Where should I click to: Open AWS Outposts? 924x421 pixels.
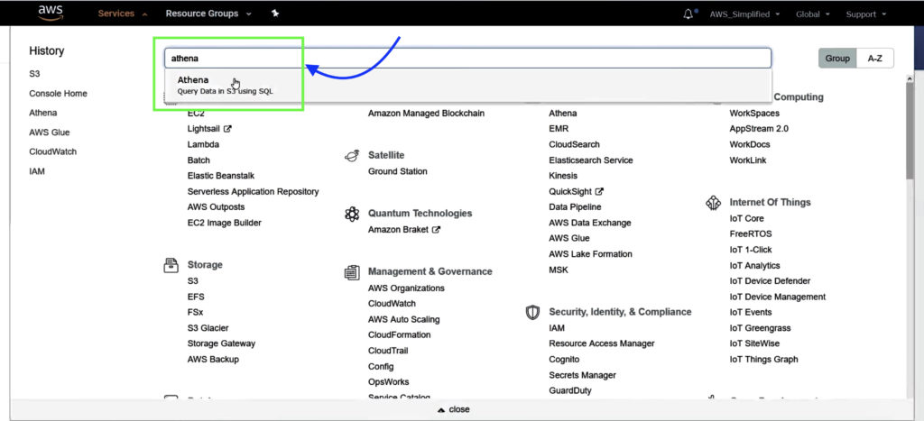(216, 207)
